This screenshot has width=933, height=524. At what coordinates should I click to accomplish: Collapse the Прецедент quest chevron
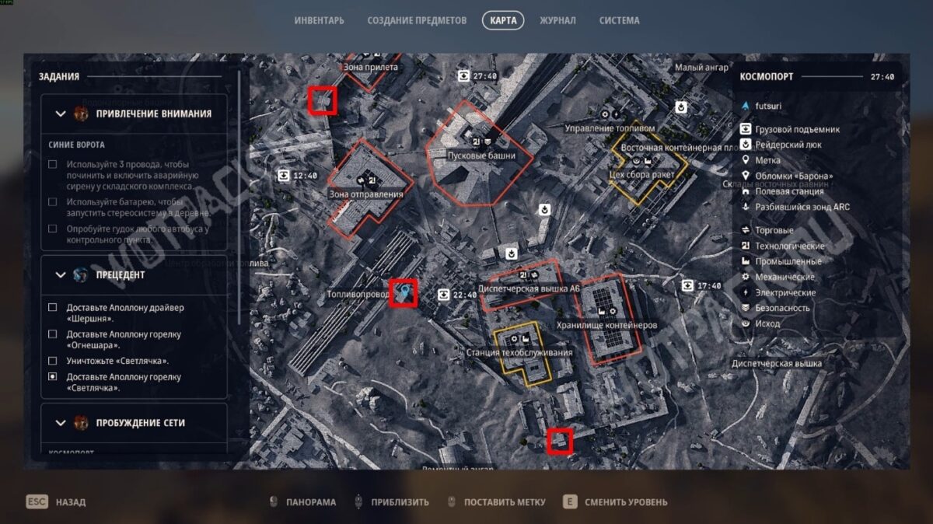[x=61, y=274]
